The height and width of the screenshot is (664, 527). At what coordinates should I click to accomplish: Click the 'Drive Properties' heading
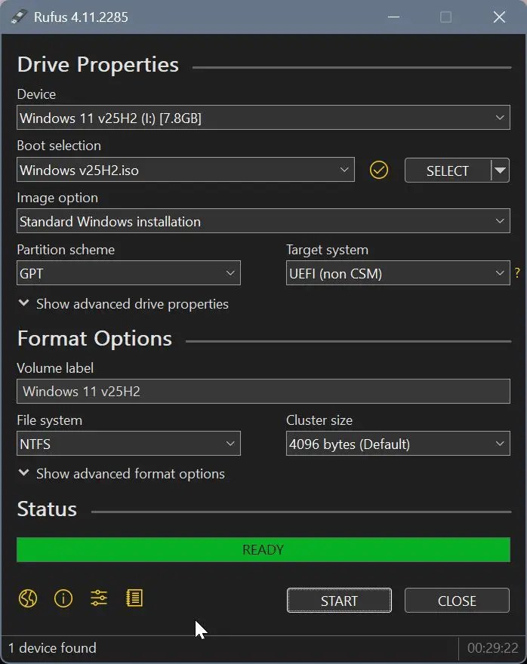click(x=98, y=65)
